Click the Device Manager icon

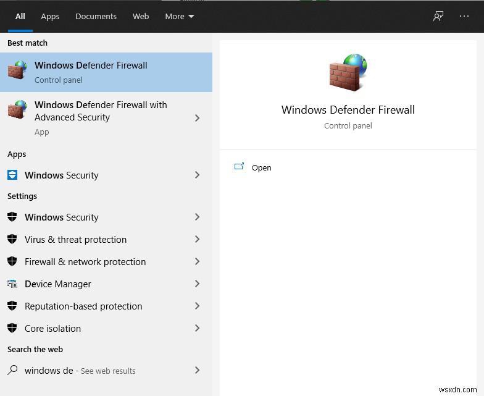(x=12, y=284)
